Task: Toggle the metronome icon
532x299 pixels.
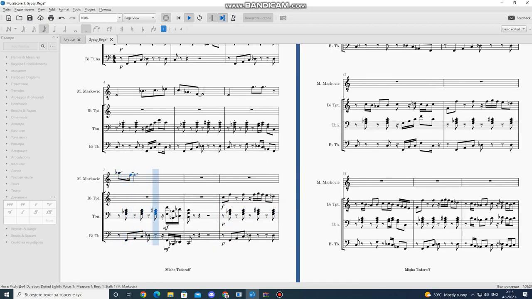Action: pos(233,18)
